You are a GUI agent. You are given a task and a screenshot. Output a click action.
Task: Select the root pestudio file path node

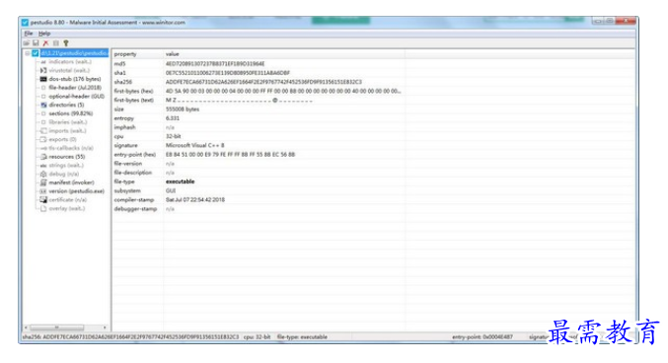(x=74, y=53)
